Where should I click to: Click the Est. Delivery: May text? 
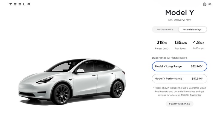(179, 20)
